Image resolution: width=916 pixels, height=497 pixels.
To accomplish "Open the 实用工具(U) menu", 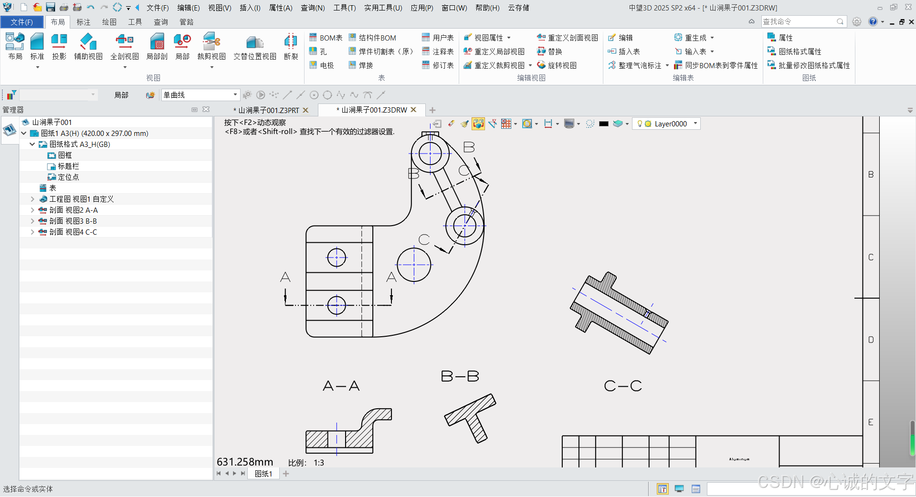I will pos(383,8).
